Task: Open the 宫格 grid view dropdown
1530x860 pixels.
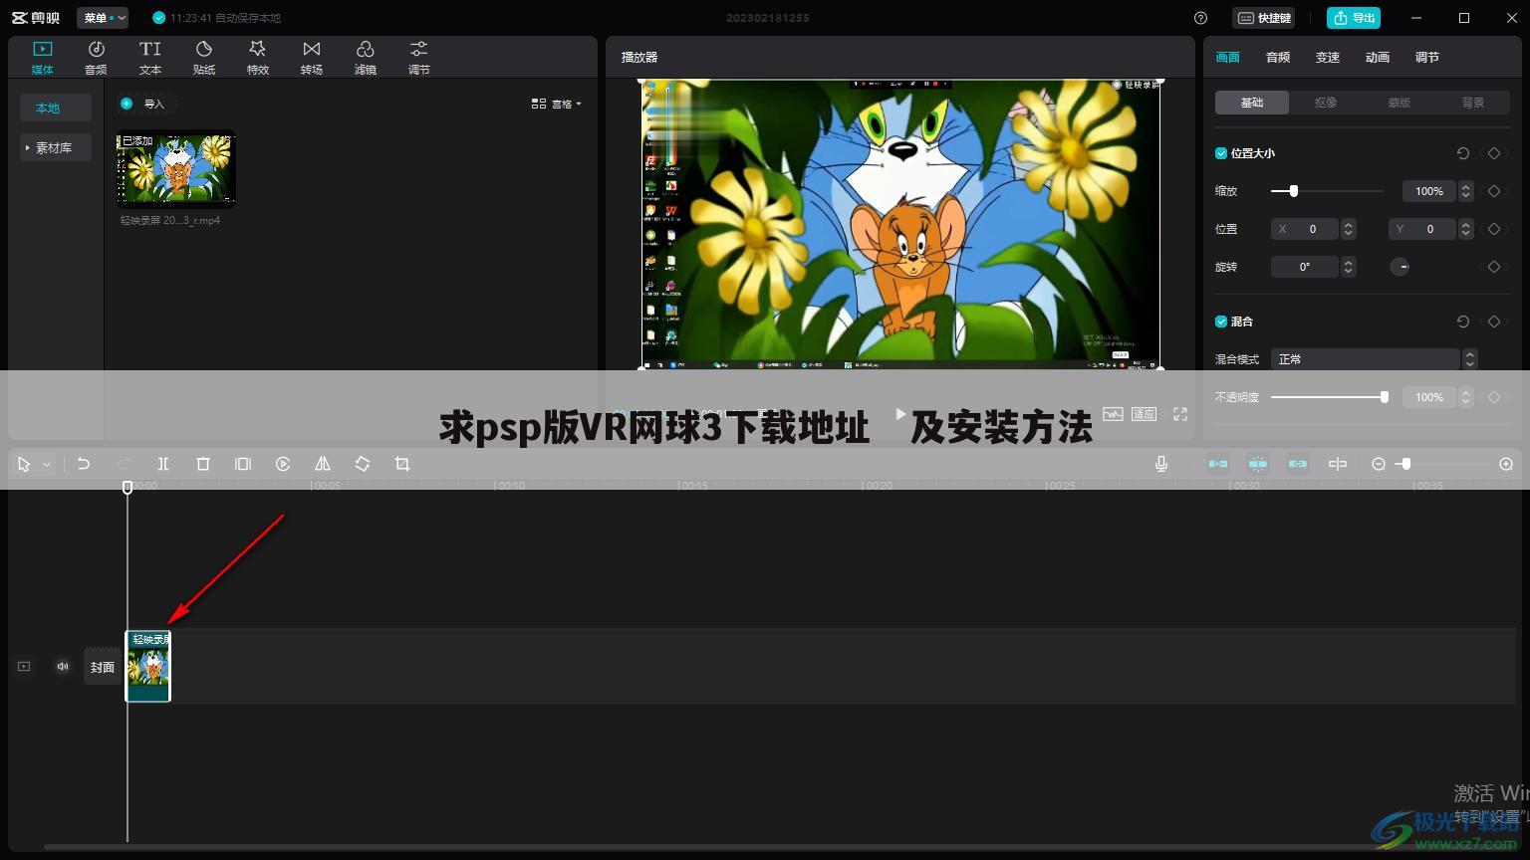Action: [x=557, y=104]
